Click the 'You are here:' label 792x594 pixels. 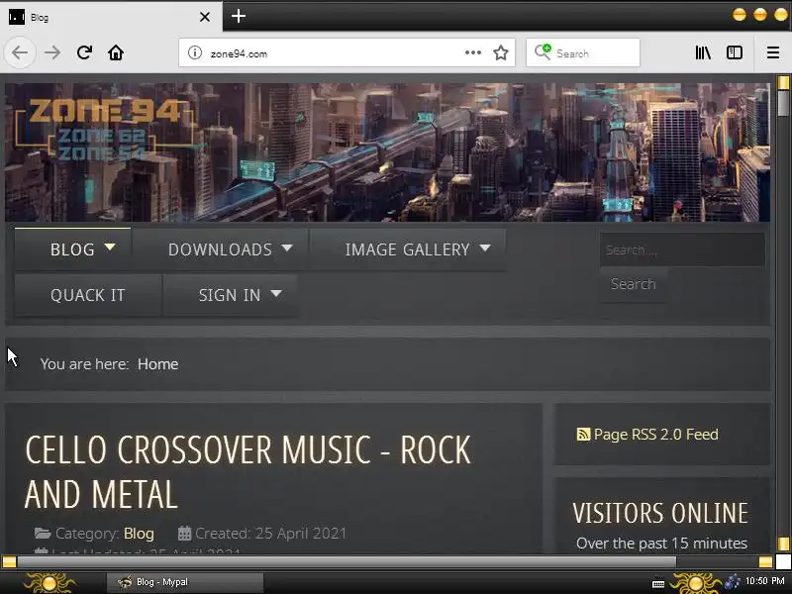(84, 364)
